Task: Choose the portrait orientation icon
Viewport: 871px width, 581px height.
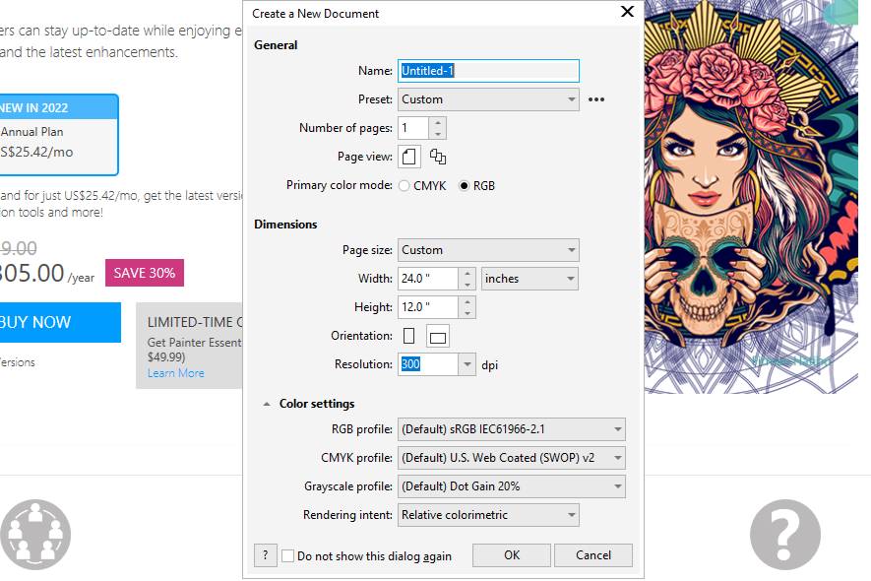Action: (x=408, y=335)
